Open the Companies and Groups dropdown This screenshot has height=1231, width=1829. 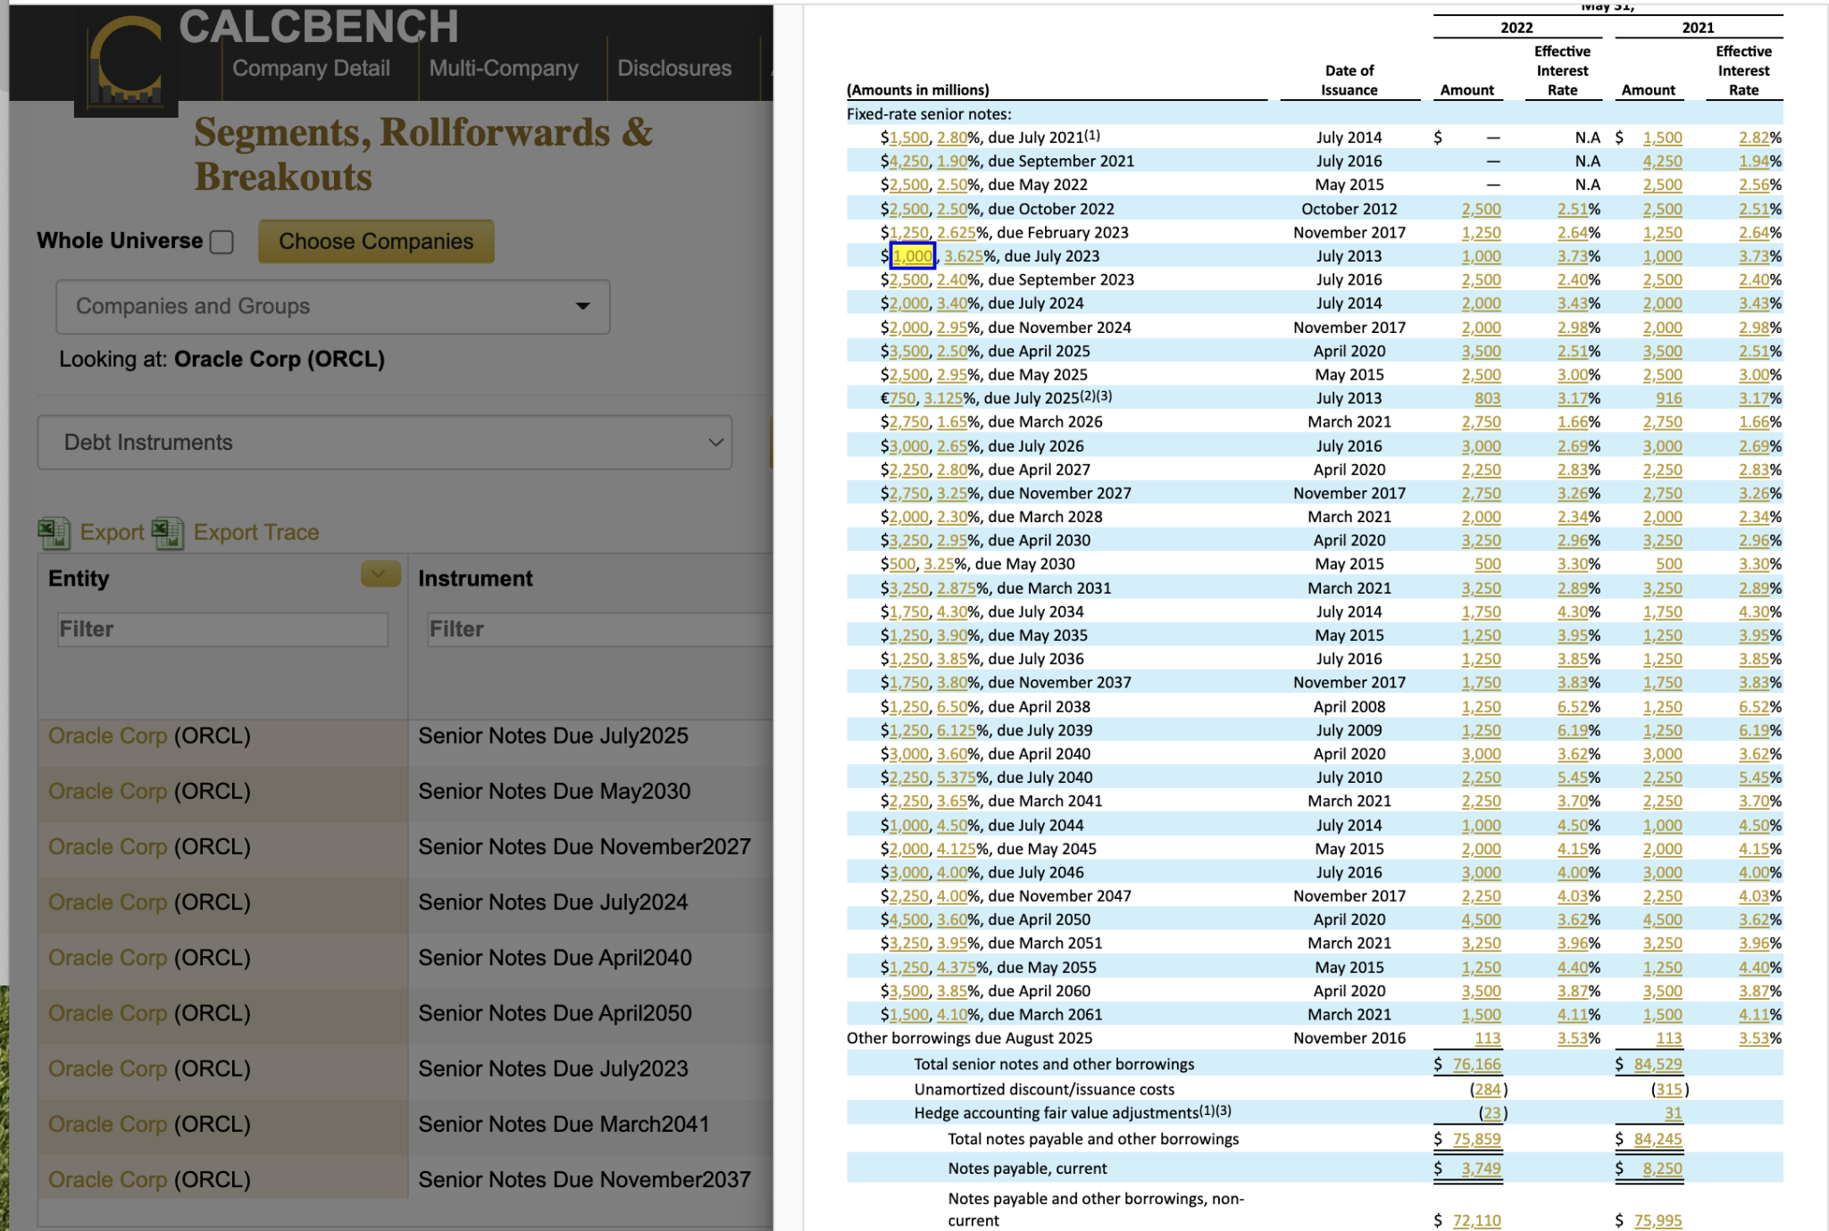point(332,306)
